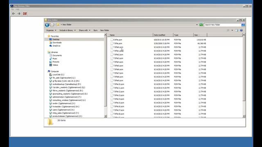Click the navigation pane scroll down arrow

pyautogui.click(x=106, y=116)
